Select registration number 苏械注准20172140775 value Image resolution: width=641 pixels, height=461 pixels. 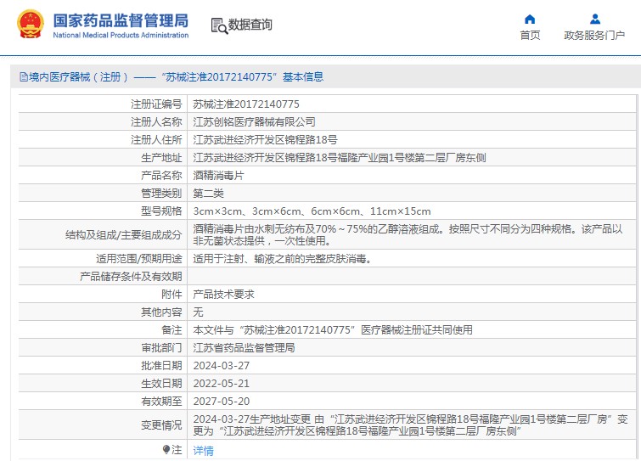pyautogui.click(x=246, y=104)
